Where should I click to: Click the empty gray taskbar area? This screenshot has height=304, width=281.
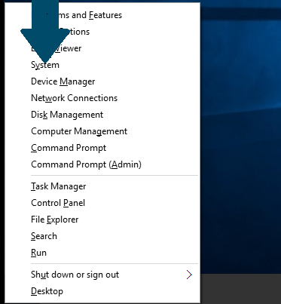pyautogui.click(x=240, y=289)
